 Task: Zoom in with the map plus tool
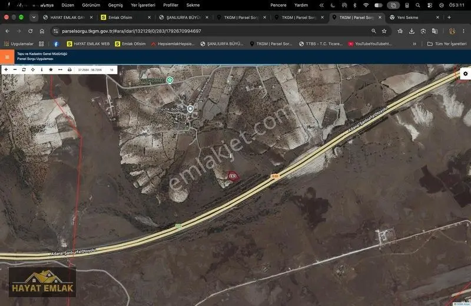point(6,69)
